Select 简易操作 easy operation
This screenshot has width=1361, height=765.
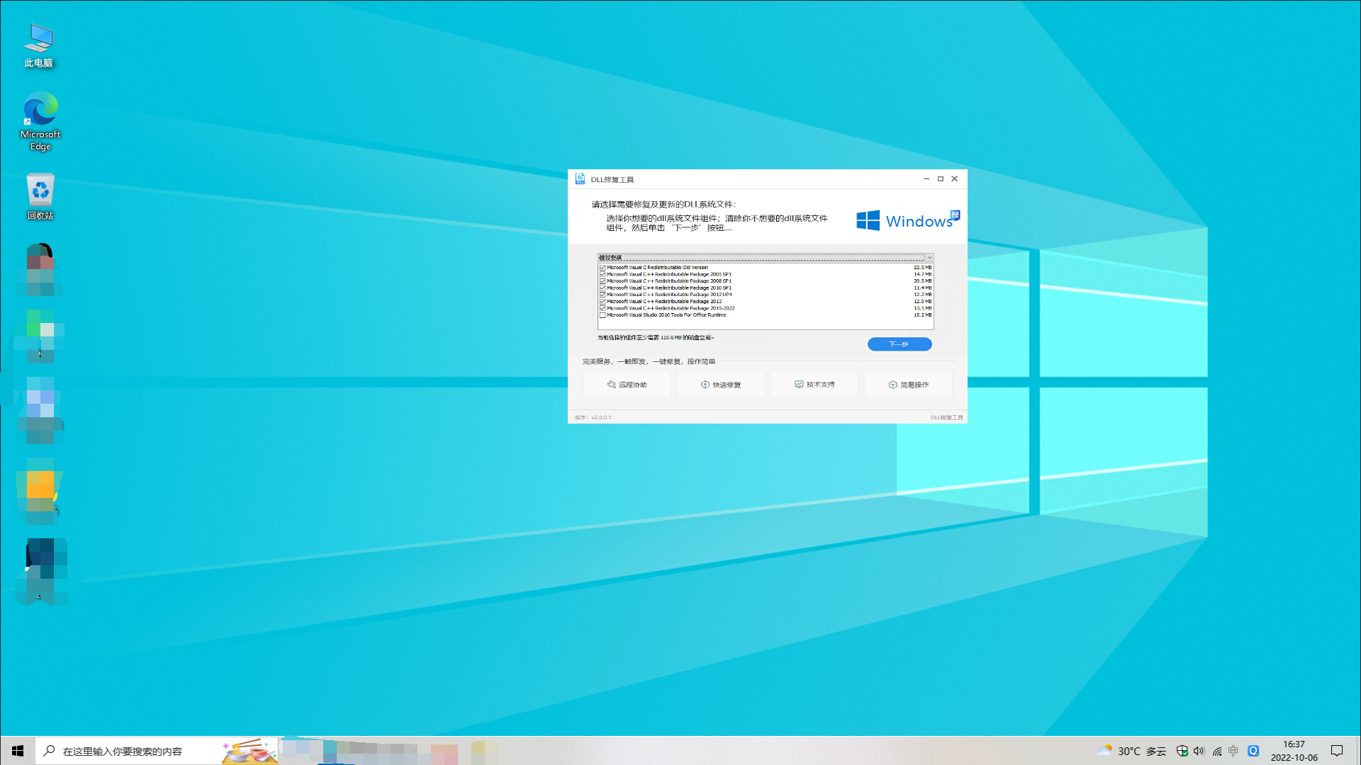click(x=908, y=385)
